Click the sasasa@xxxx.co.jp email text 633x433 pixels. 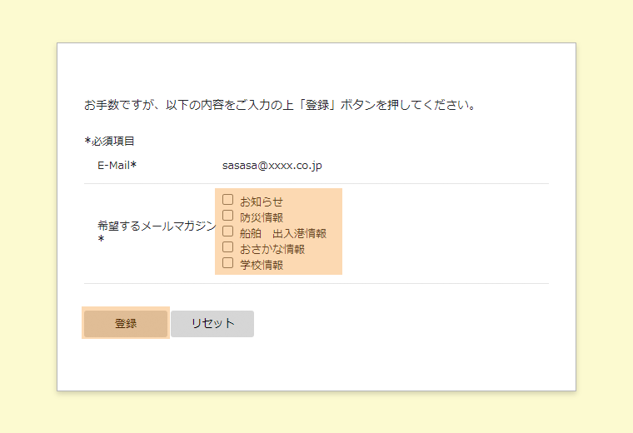(272, 166)
